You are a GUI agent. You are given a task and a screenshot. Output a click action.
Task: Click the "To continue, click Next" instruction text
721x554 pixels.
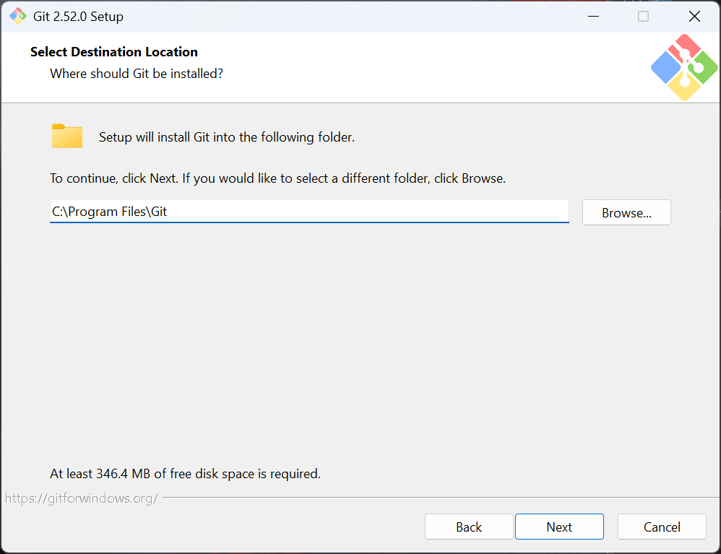click(277, 178)
